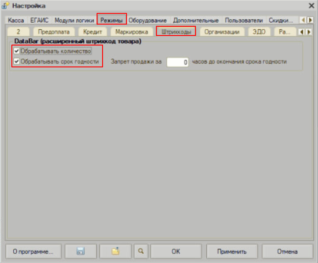Screen dimensions: 318x263
Task: Click the magnifying glass search icon
Action: point(141,251)
